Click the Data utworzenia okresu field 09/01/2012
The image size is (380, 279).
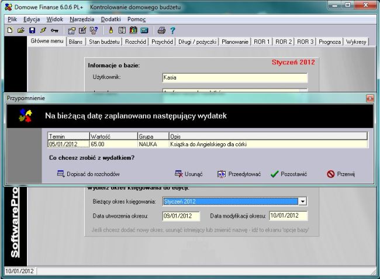(x=181, y=216)
